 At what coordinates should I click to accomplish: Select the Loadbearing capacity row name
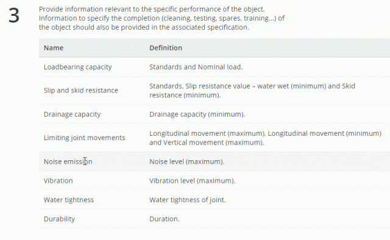[77, 67]
